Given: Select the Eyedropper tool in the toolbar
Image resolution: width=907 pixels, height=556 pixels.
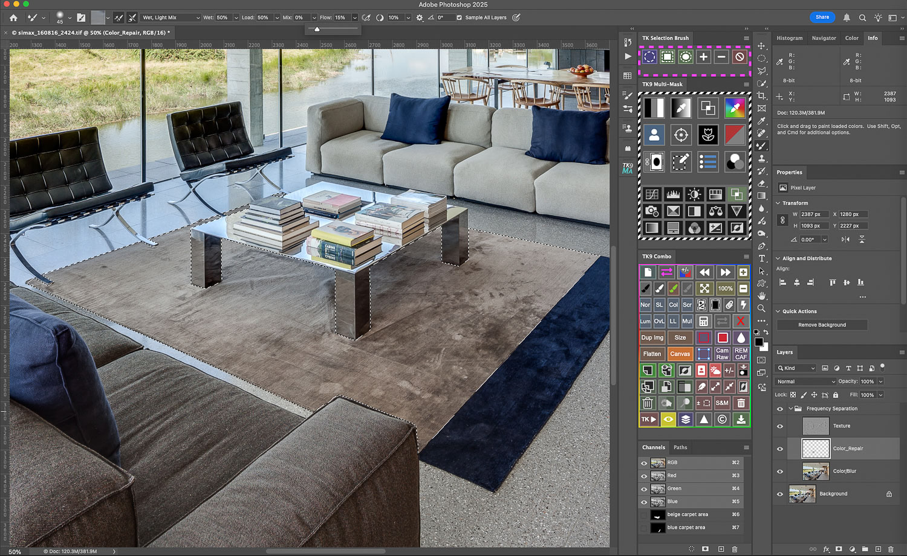Looking at the screenshot, I should tap(761, 121).
